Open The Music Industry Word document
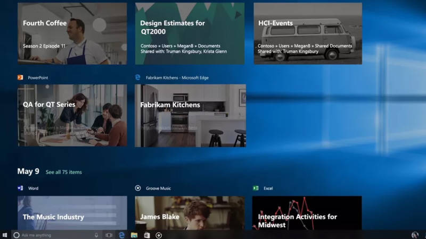Image resolution: width=426 pixels, height=239 pixels. tap(72, 213)
